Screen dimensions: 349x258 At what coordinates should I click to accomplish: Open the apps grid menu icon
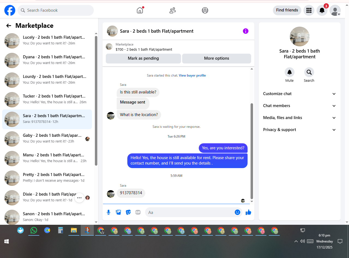[309, 10]
